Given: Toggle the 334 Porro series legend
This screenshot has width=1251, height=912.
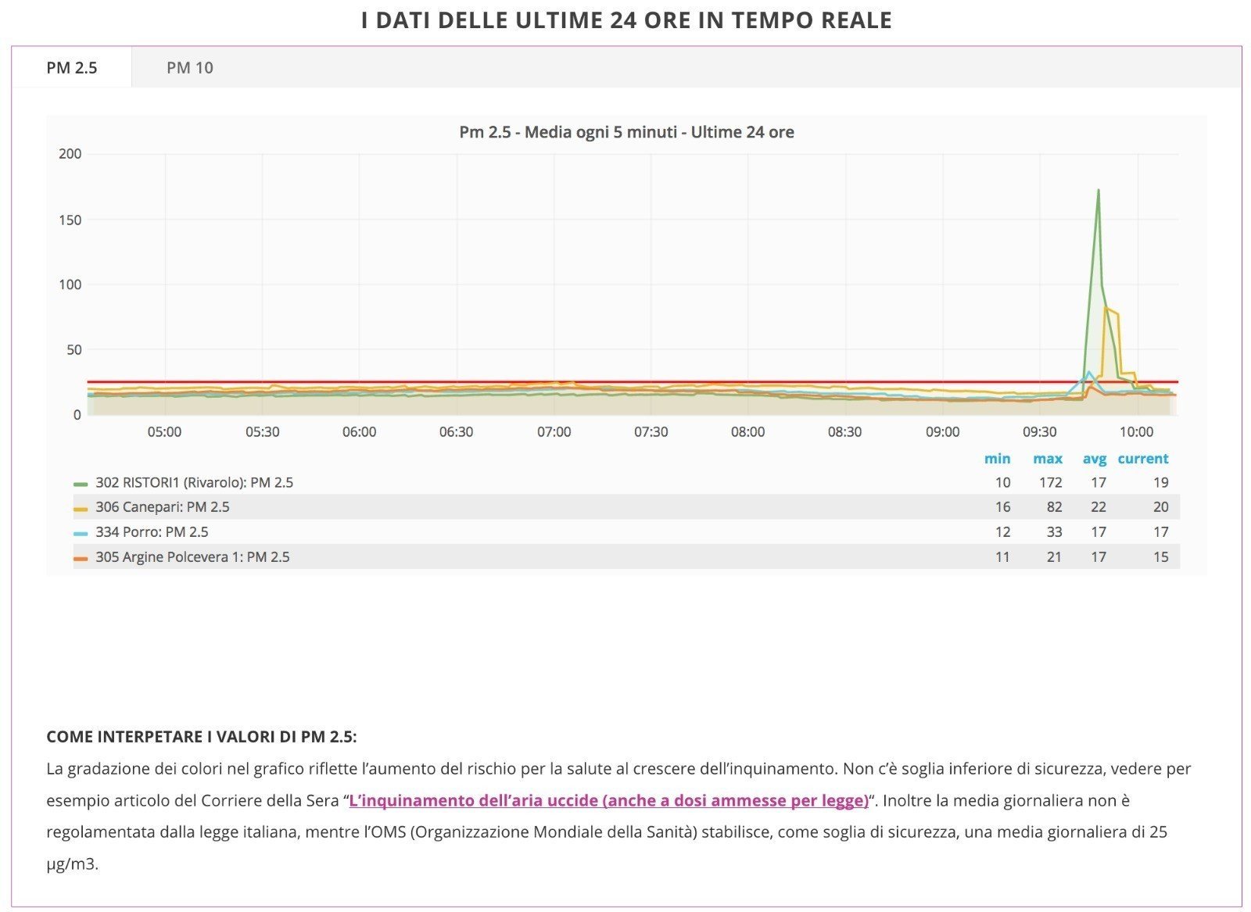Looking at the screenshot, I should (x=152, y=532).
